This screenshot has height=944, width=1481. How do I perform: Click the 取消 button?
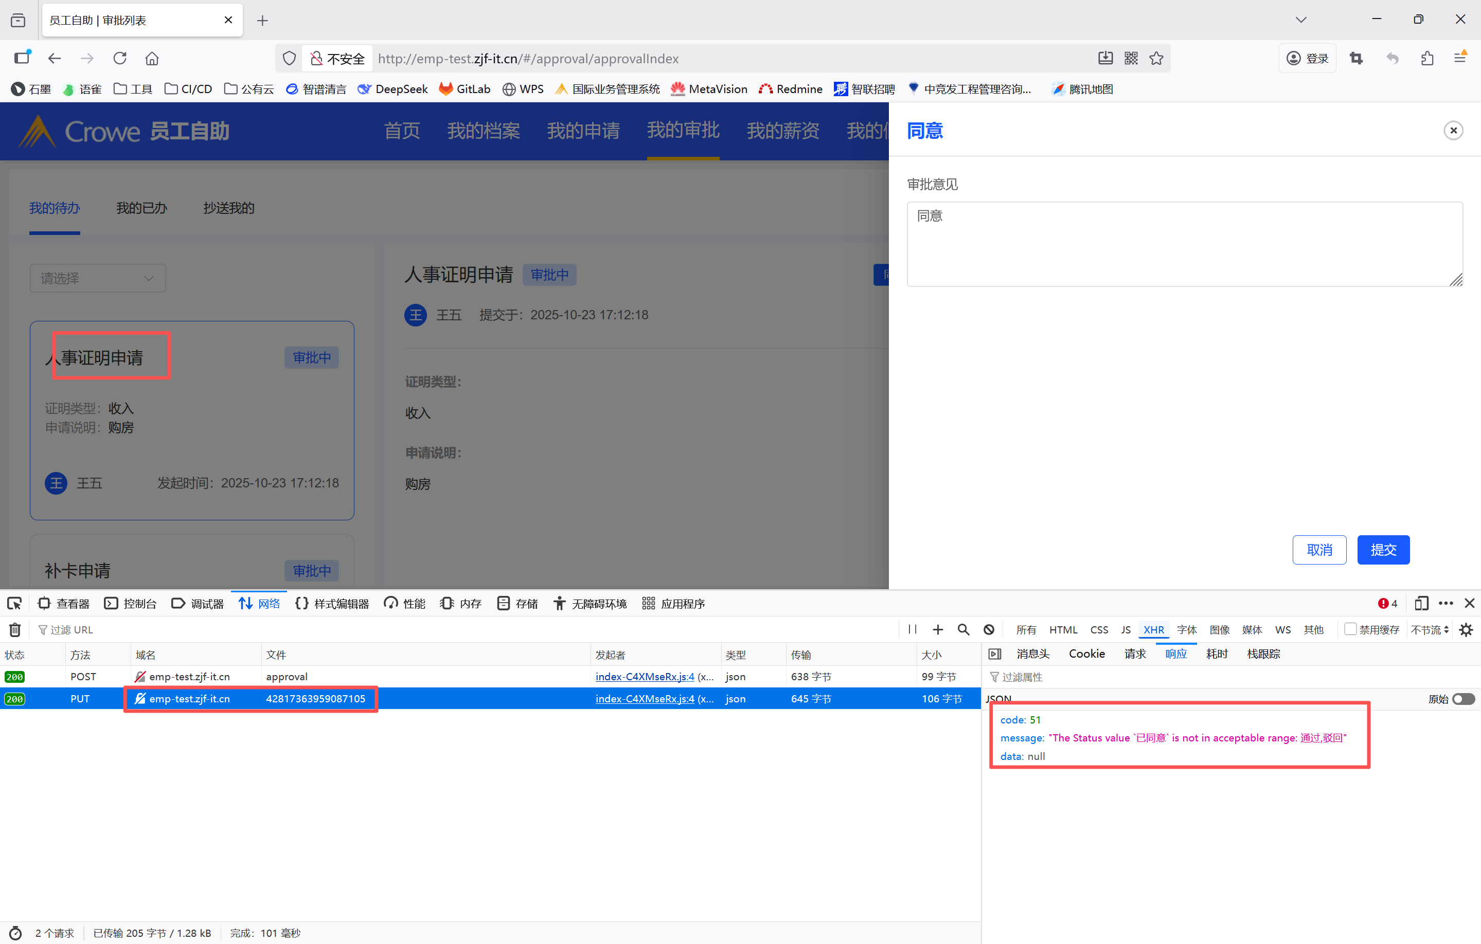tap(1319, 550)
